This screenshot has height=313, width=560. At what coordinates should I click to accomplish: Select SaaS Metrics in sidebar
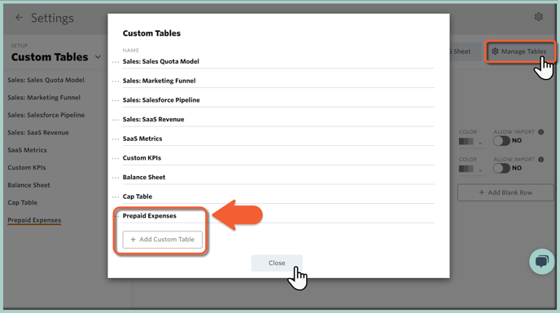pos(27,150)
